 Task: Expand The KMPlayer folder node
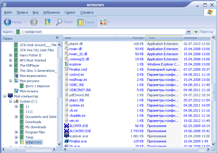[x=10, y=65]
